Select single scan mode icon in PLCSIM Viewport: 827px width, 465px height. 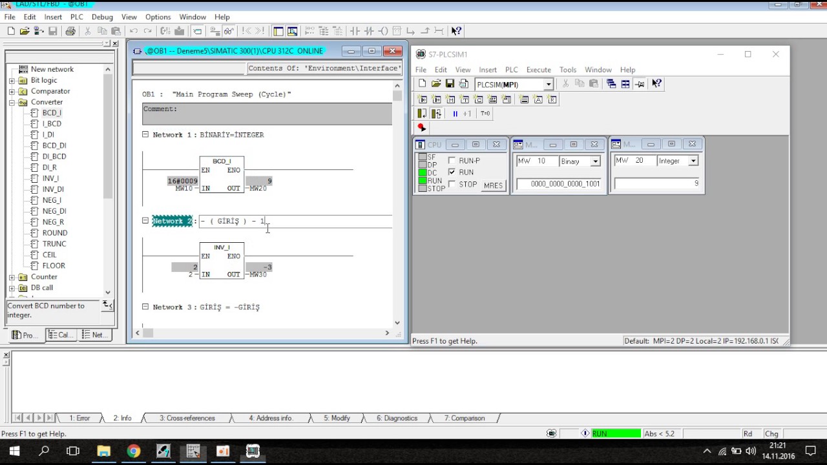423,114
